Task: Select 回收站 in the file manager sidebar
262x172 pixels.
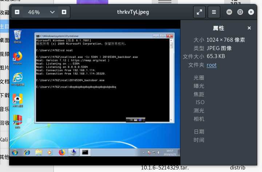Action: click(4, 123)
